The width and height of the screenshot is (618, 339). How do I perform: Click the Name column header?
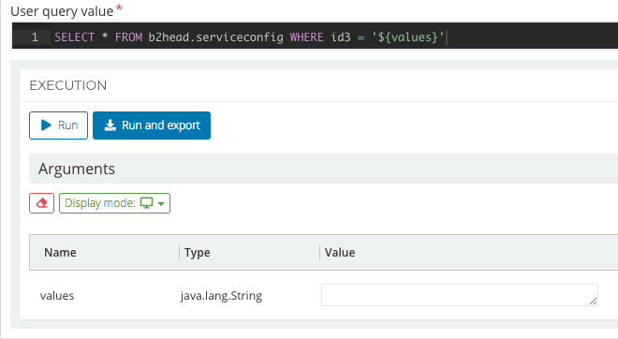60,252
